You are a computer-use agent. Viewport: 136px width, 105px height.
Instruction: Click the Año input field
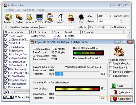point(102,16)
